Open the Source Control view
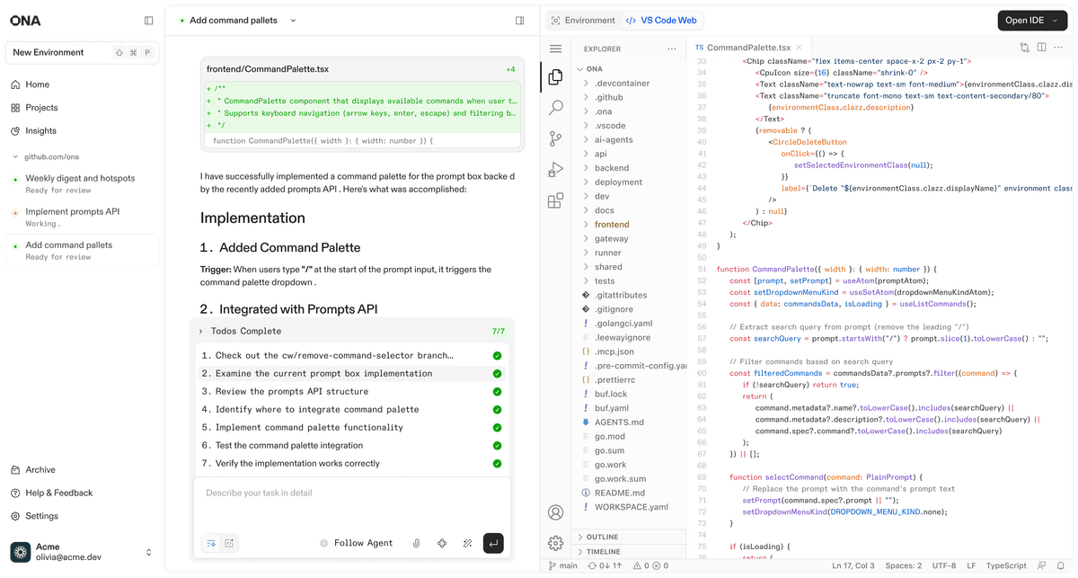Screen dimensions: 1078x578 (x=555, y=139)
